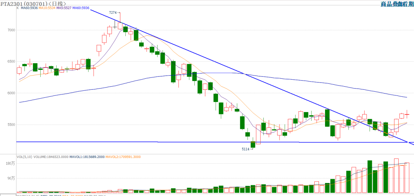Viewport: 414px width, 196px height.
Task: Click the MAVOL1:1815689.2000 readout
Action: click(87, 157)
